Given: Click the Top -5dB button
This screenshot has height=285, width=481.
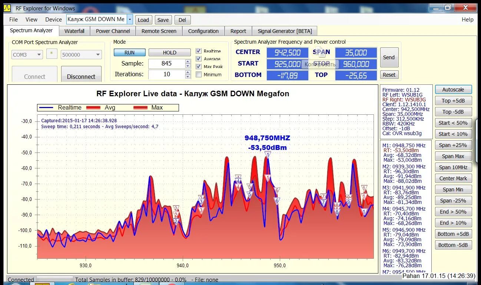Looking at the screenshot, I should (x=453, y=112).
